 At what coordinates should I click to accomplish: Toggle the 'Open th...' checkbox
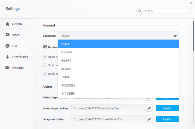point(45,57)
